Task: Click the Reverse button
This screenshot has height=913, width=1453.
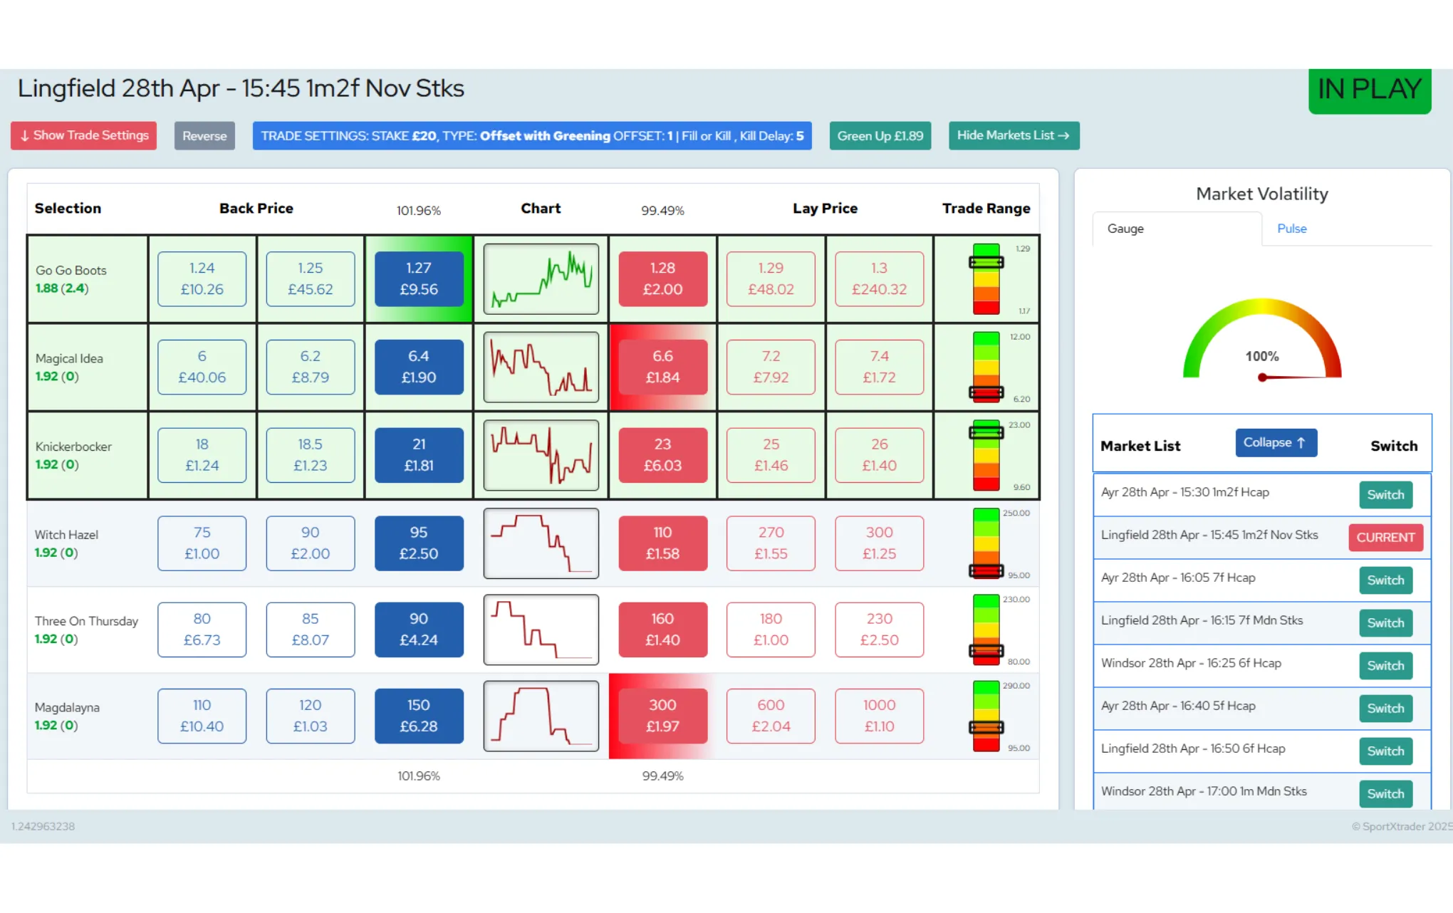Action: 204,135
